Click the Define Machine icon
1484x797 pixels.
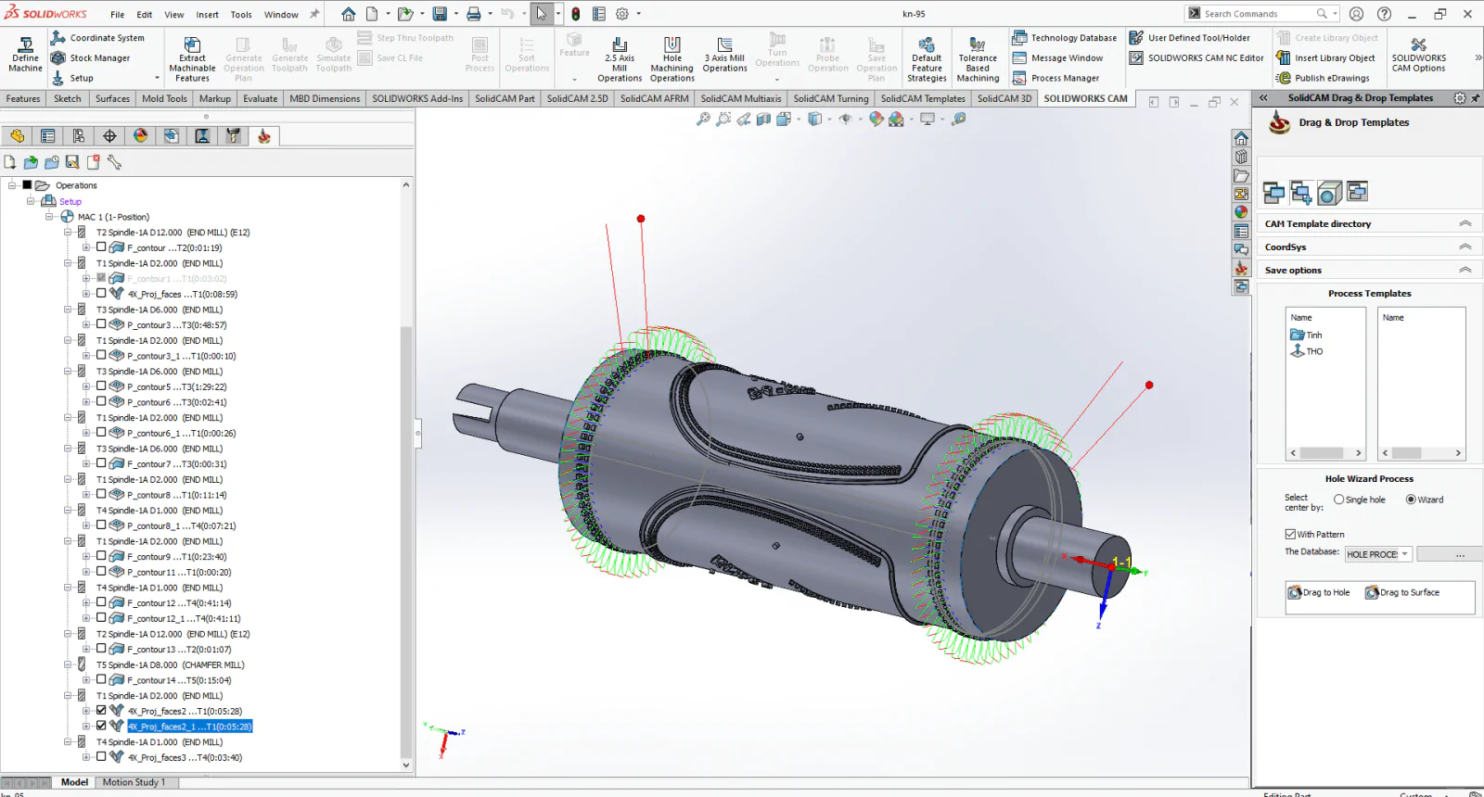coord(26,56)
